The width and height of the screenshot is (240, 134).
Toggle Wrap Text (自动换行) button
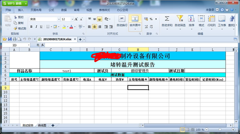click(122, 21)
